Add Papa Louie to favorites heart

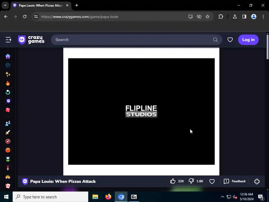[x=212, y=181]
